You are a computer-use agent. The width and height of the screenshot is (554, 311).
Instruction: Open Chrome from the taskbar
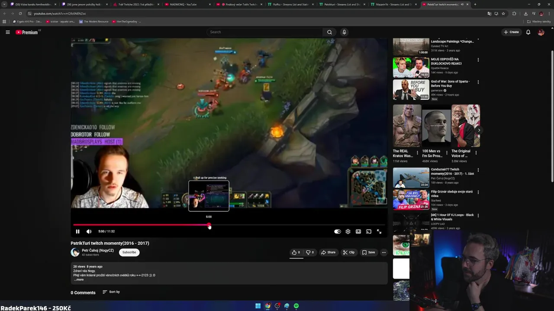pyautogui.click(x=267, y=306)
